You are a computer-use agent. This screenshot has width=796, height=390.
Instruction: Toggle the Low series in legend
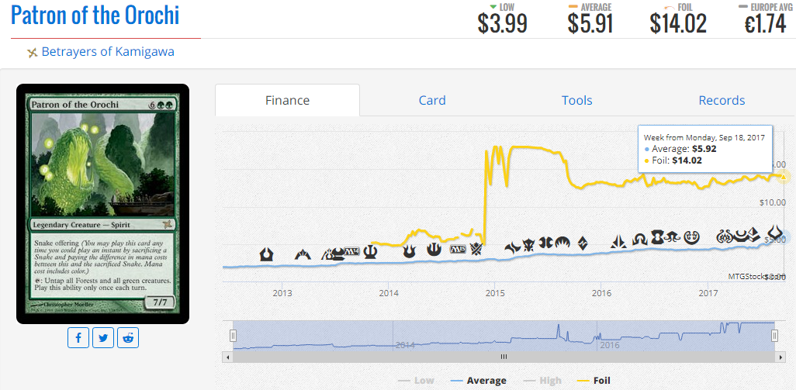417,381
